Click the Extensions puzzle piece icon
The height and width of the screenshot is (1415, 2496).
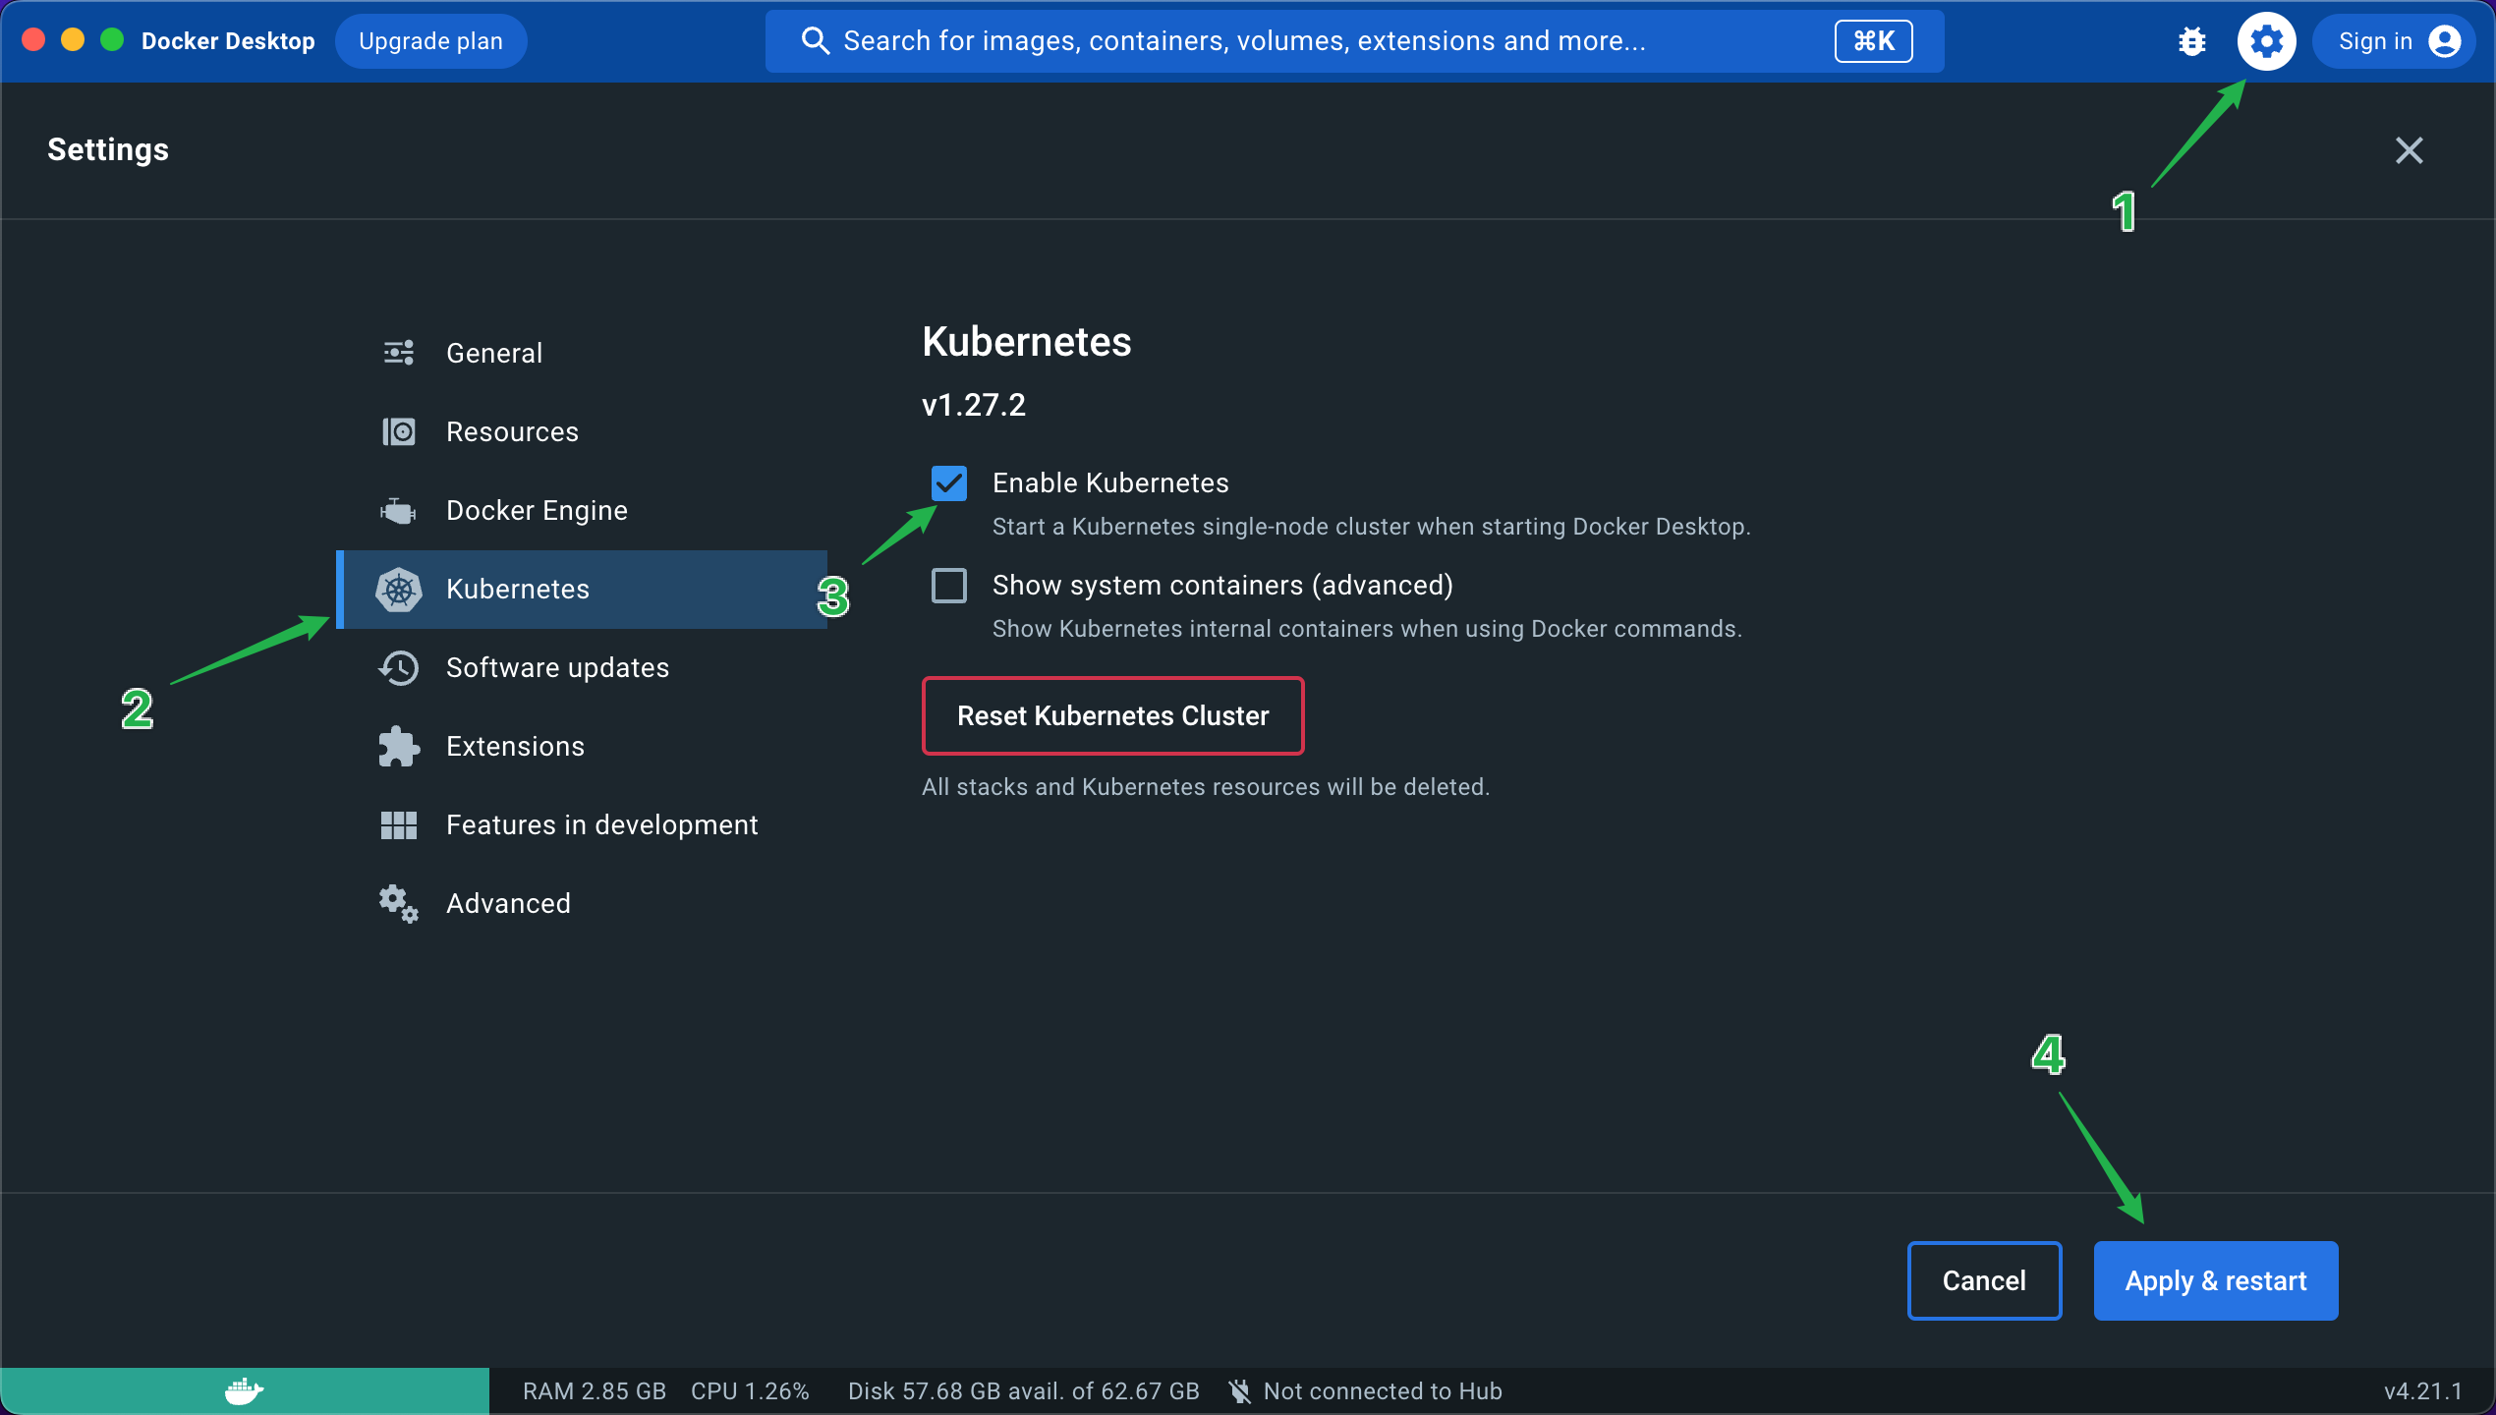pos(398,747)
